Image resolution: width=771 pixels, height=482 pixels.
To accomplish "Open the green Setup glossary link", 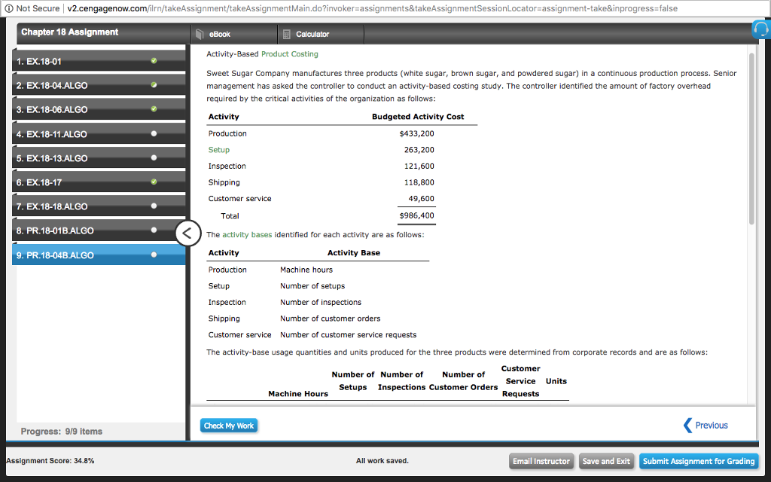I will point(219,150).
